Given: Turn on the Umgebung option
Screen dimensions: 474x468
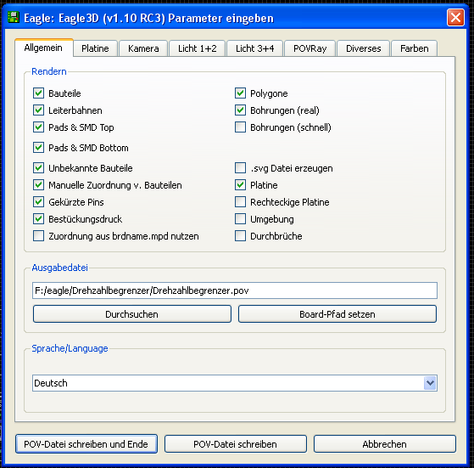Looking at the screenshot, I should (x=240, y=219).
